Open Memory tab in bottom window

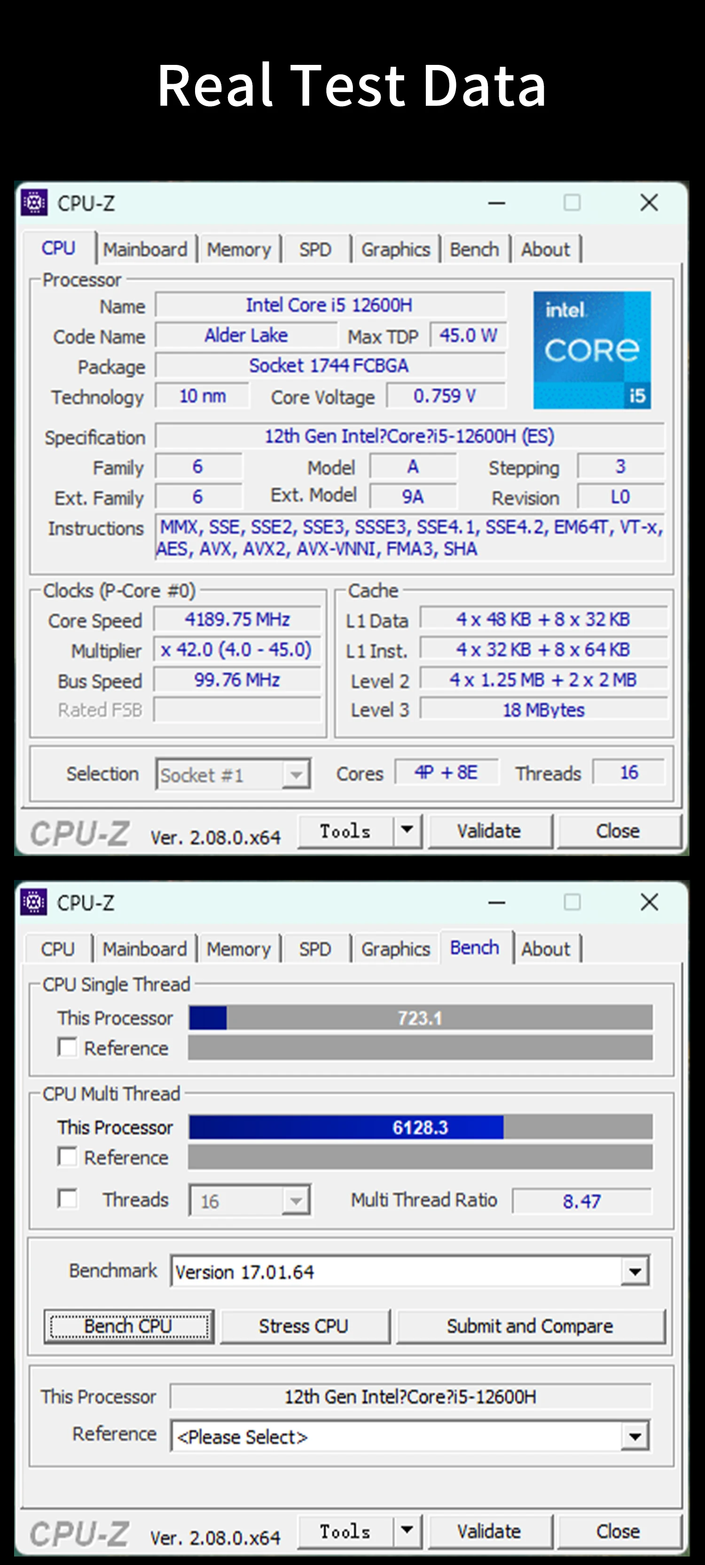pyautogui.click(x=239, y=949)
